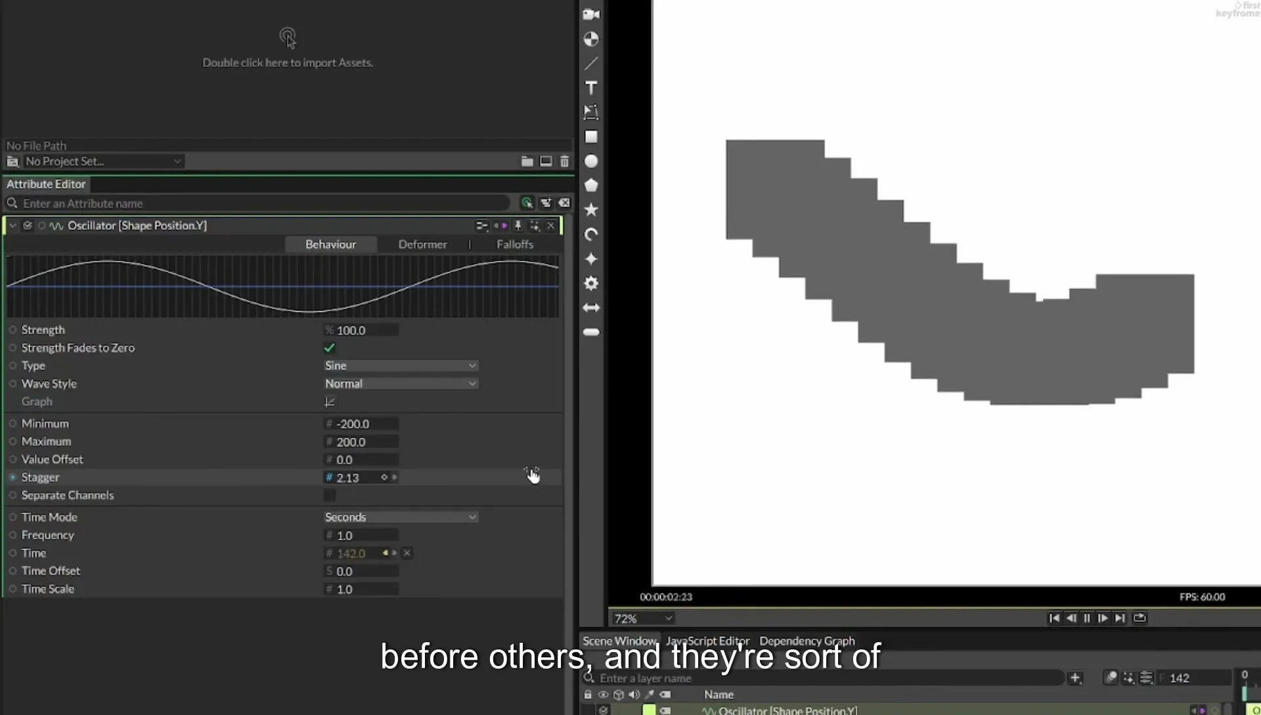Viewport: 1261px width, 715px height.
Task: Click the filter sliders icon in Scene Window
Action: (1146, 678)
